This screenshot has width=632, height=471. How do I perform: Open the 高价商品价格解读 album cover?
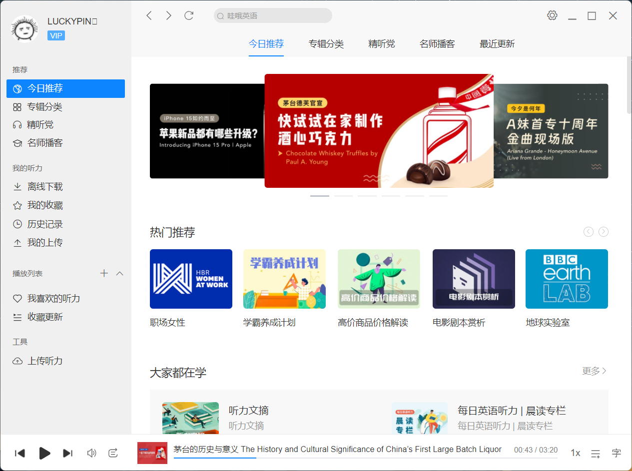click(x=379, y=279)
